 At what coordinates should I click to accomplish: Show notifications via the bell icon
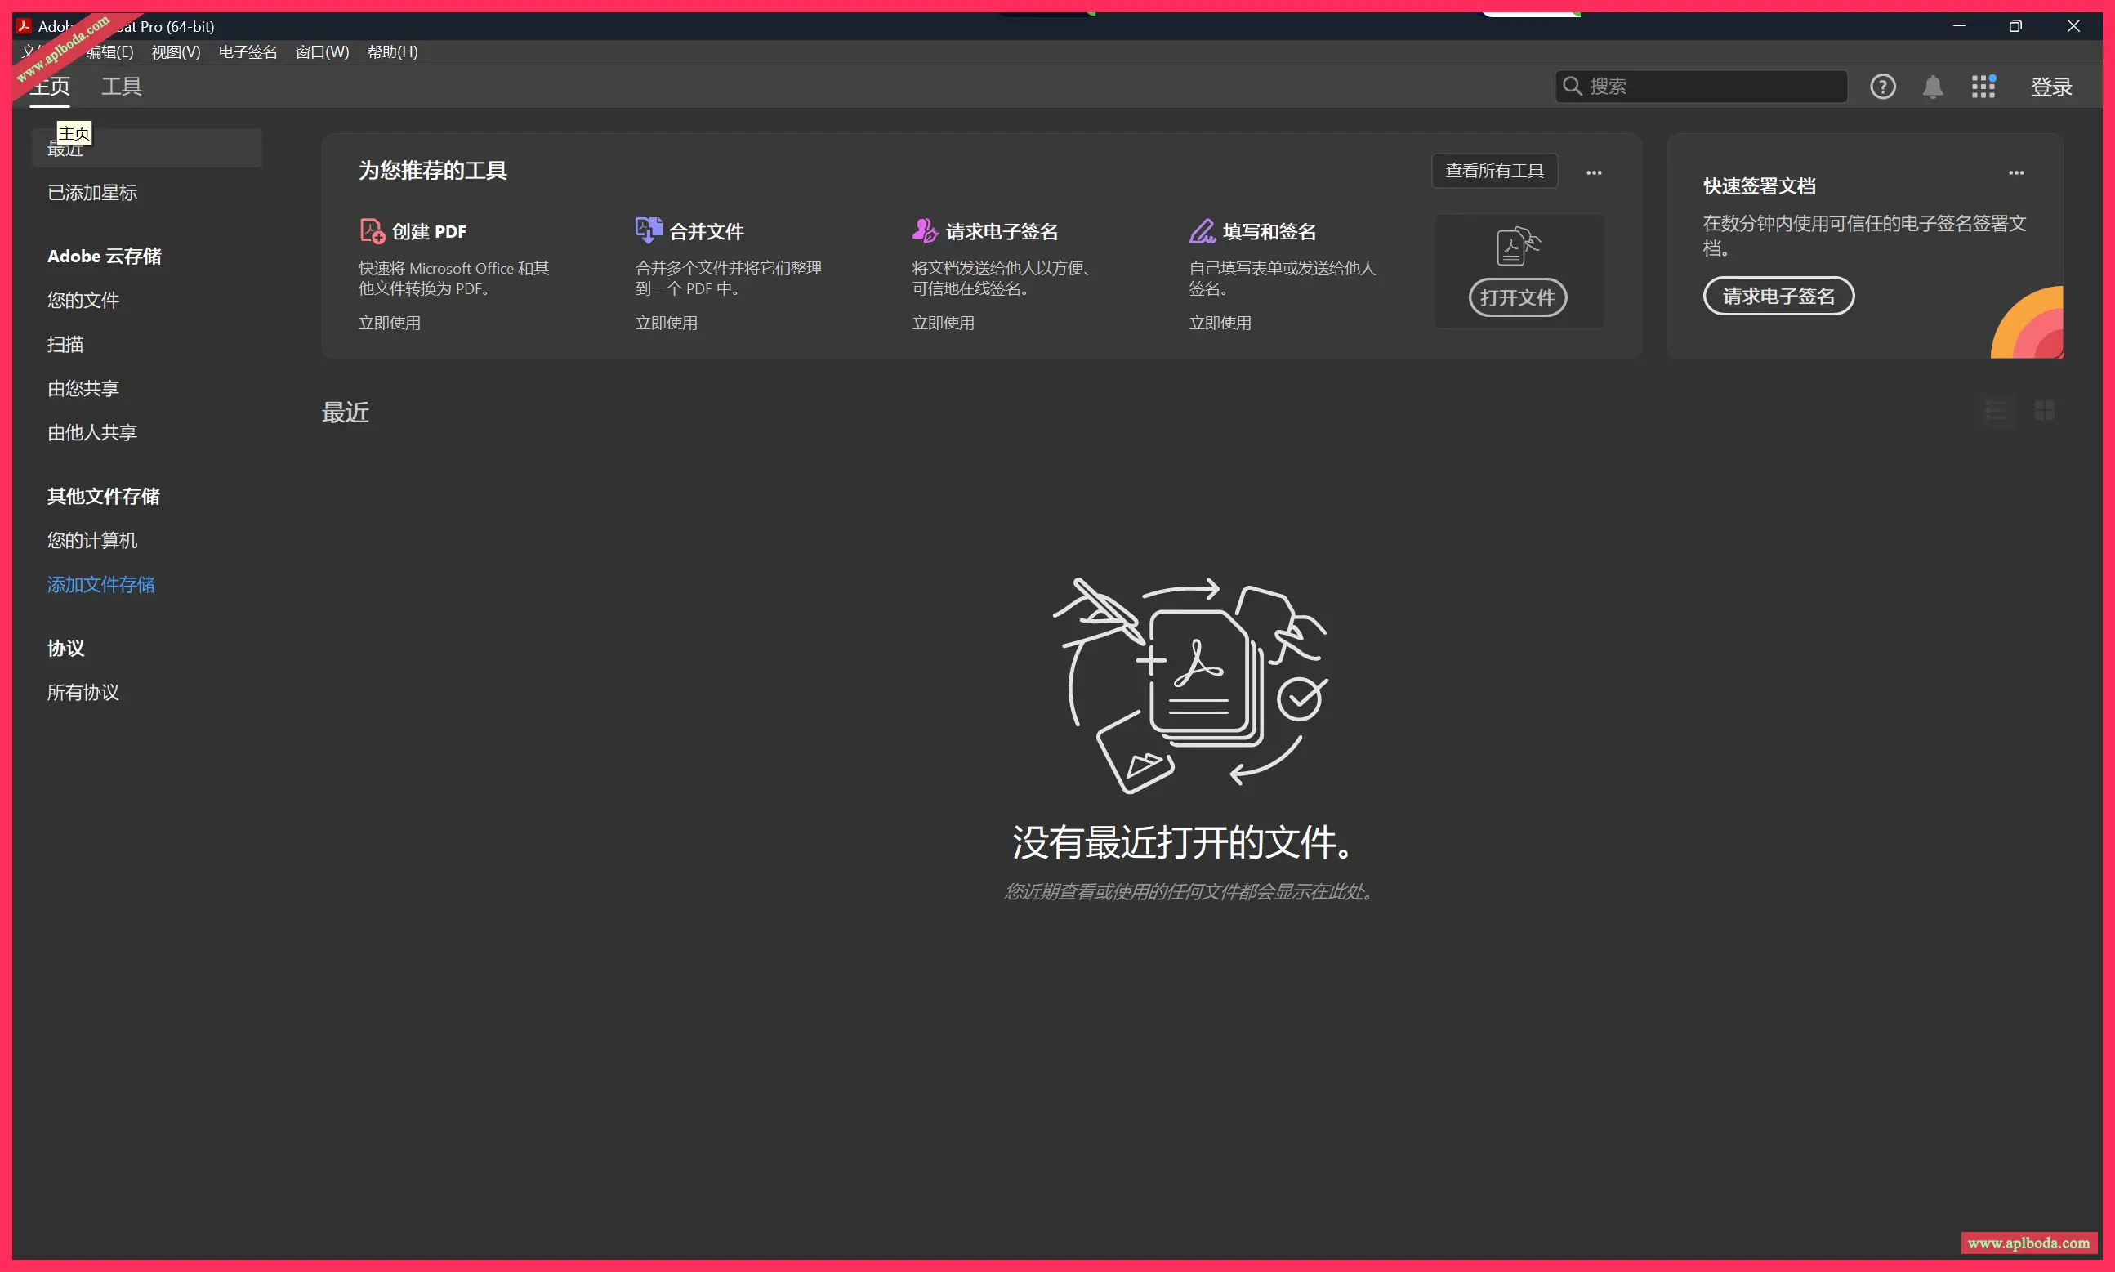1934,86
